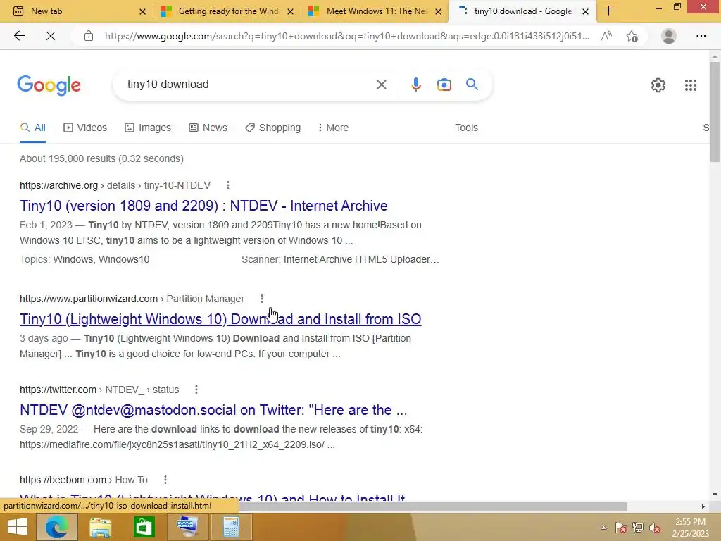Submit search with magnifying glass icon

click(x=472, y=85)
